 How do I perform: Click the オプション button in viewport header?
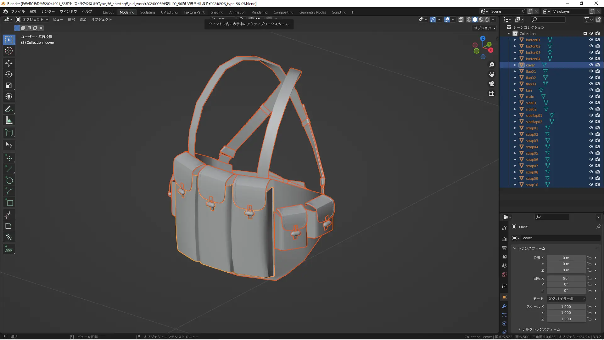(484, 28)
